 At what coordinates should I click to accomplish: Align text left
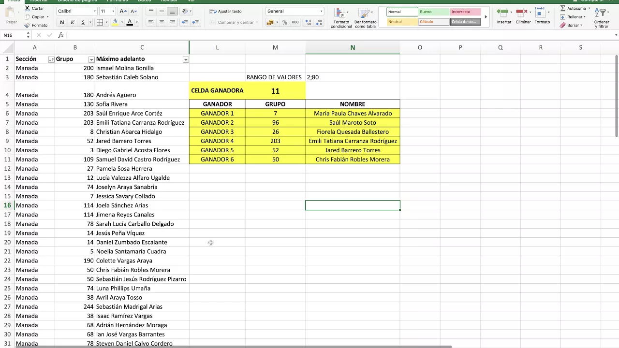151,22
